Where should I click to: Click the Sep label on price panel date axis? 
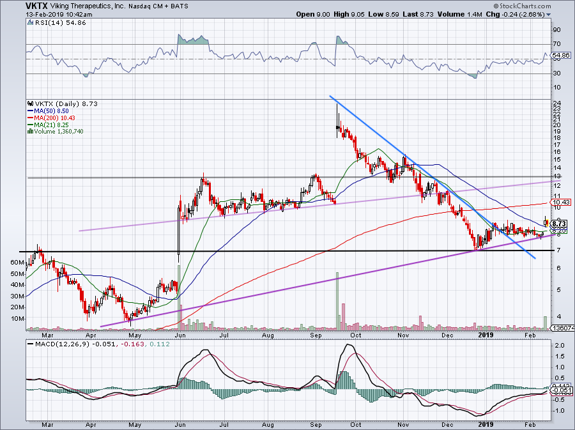pyautogui.click(x=316, y=335)
